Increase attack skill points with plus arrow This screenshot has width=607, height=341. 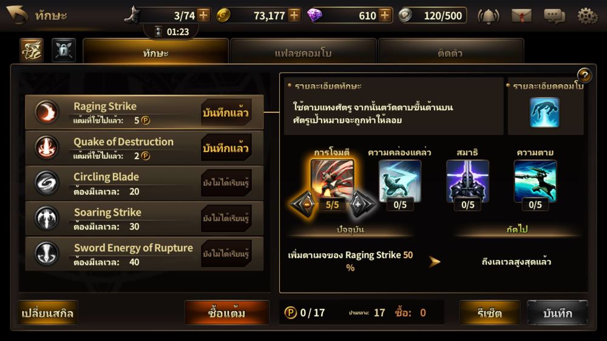click(x=361, y=204)
